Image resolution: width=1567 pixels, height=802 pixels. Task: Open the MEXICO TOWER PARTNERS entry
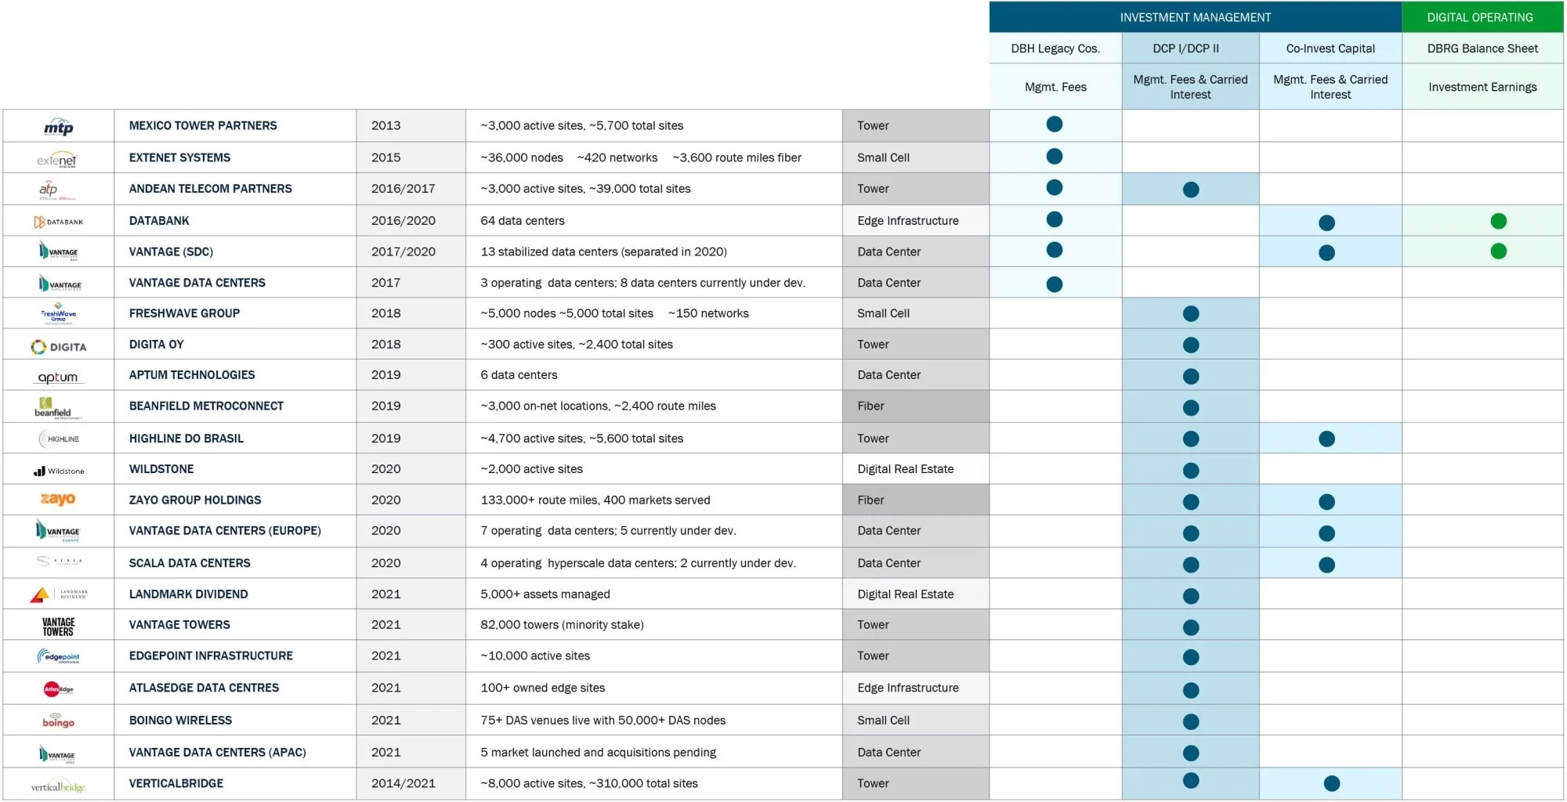click(x=202, y=125)
